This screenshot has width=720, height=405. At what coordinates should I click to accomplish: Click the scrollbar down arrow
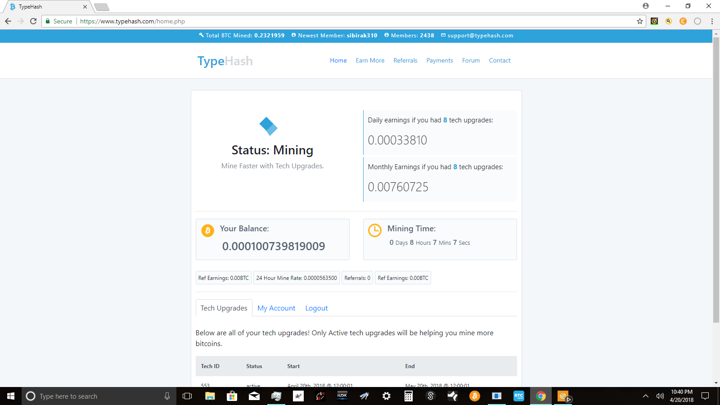pyautogui.click(x=716, y=383)
